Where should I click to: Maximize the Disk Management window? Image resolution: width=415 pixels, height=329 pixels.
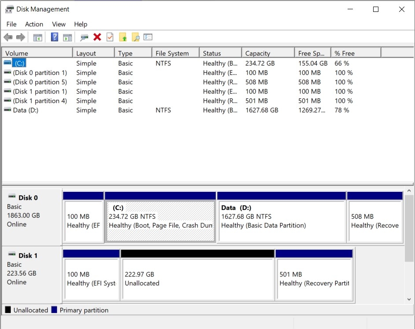click(375, 9)
